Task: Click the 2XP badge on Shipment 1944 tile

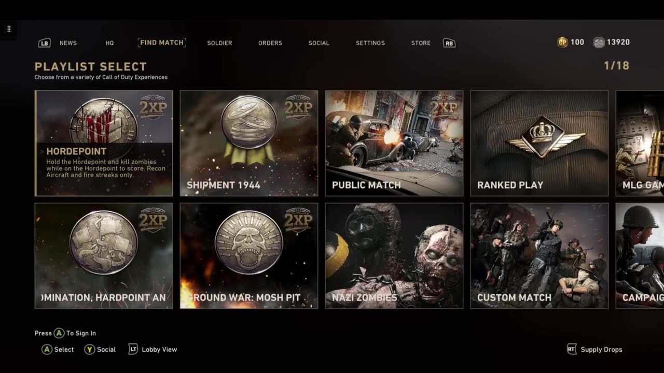Action: pos(298,107)
